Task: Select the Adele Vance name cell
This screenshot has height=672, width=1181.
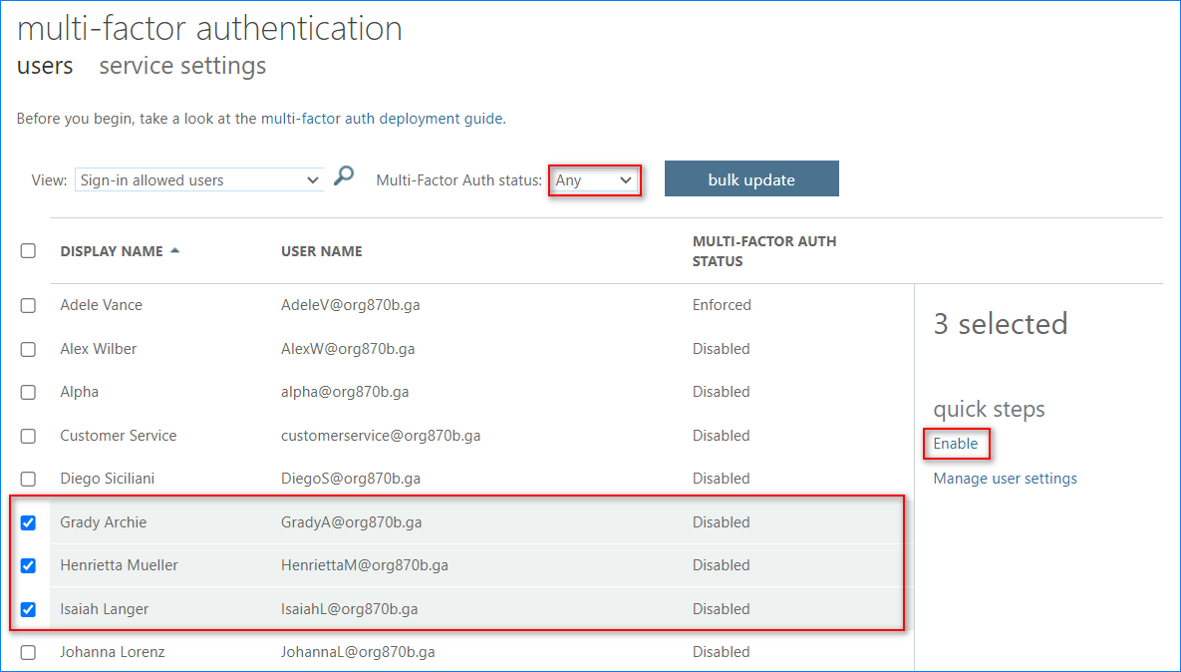Action: [101, 305]
